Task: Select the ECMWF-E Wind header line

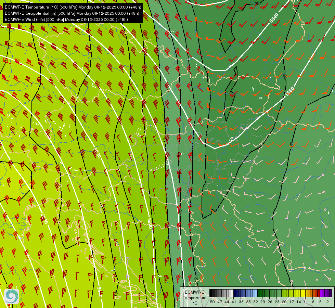Action: click(66, 20)
